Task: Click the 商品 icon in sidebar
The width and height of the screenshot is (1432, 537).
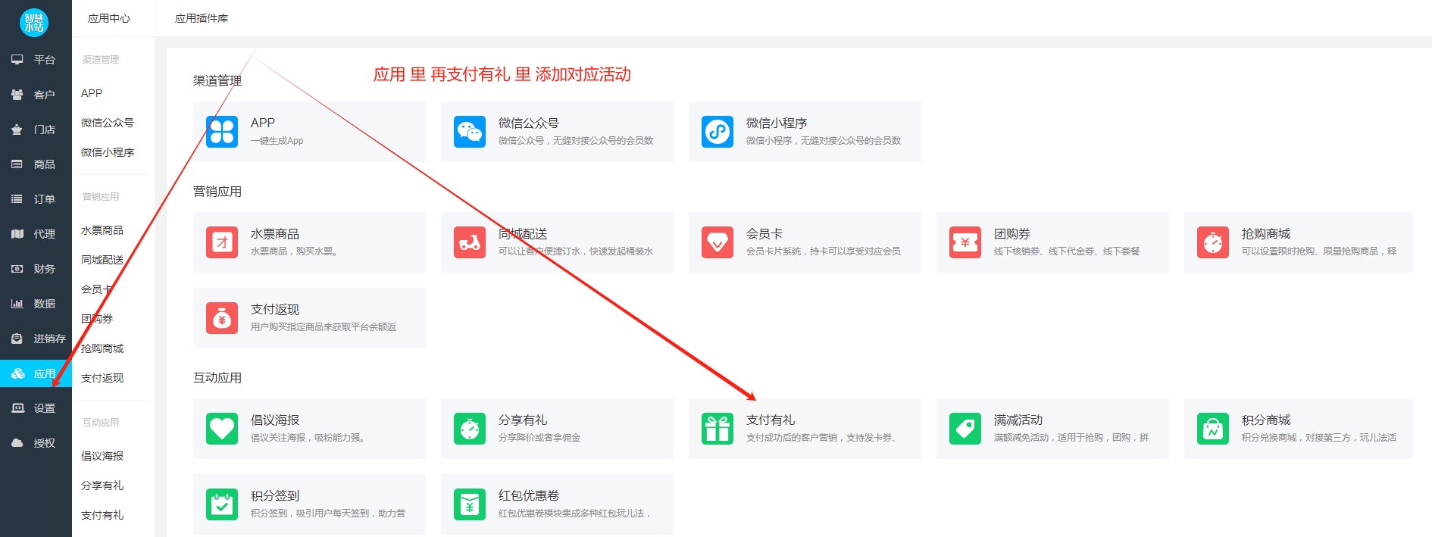Action: 17,164
